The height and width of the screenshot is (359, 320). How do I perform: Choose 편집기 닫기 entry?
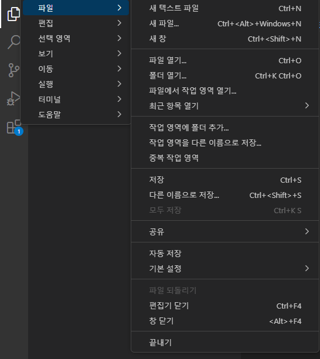[225, 306]
